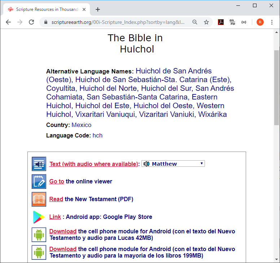Click the online viewer notepad icon
280x263 pixels.
coord(39,182)
